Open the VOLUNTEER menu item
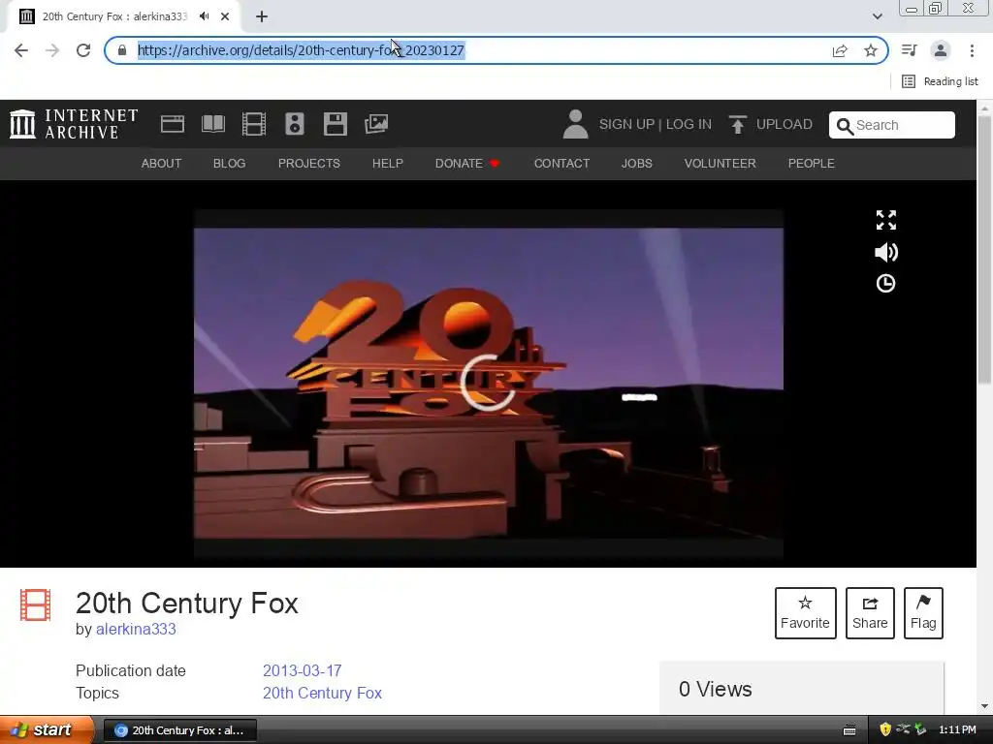993x744 pixels. 721,163
